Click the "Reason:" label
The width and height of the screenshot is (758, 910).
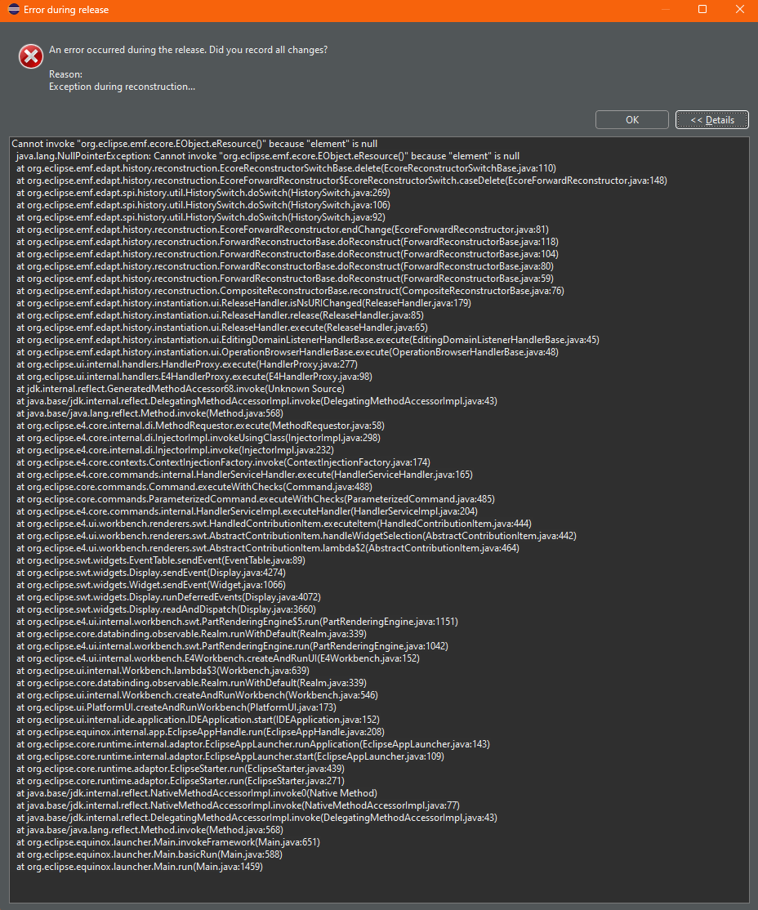tap(65, 74)
